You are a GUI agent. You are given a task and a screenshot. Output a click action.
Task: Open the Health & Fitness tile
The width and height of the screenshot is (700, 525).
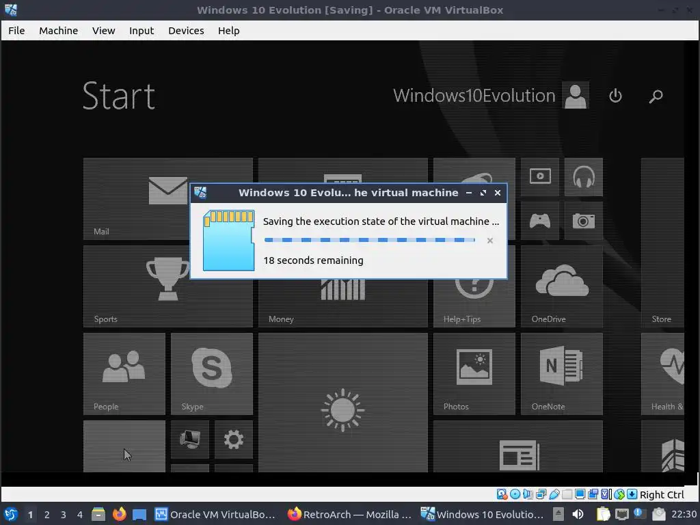[662, 374]
